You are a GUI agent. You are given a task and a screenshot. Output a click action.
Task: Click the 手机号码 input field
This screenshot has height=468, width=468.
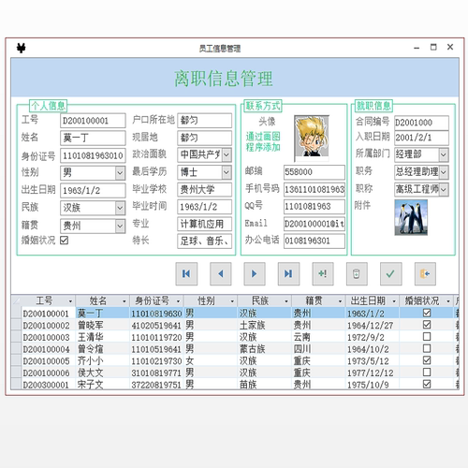[x=314, y=189]
